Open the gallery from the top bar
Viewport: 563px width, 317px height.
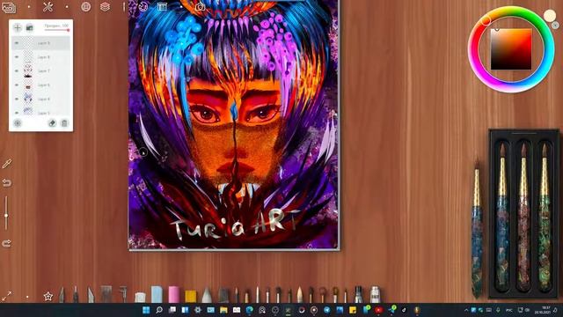[9, 7]
